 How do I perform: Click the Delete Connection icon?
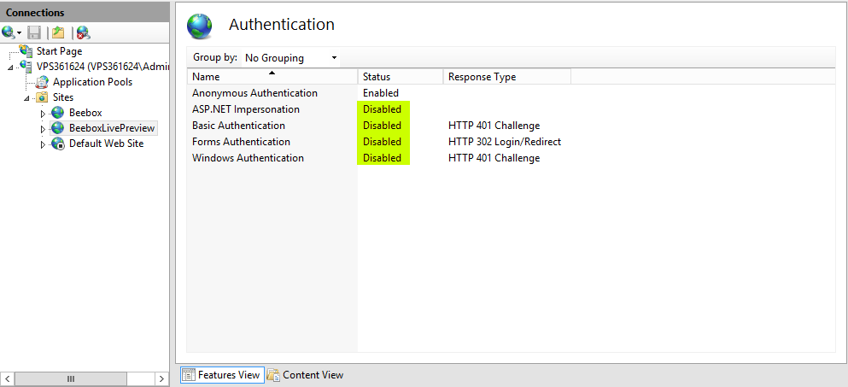coord(83,32)
